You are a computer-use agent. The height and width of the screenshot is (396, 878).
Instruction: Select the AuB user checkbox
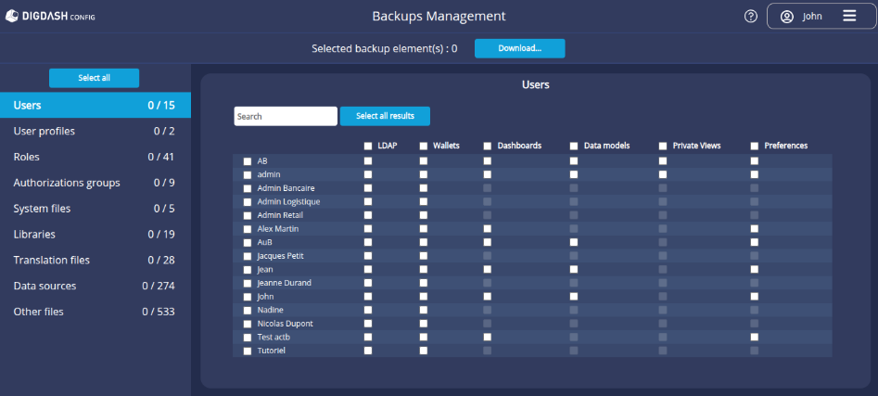pos(248,243)
